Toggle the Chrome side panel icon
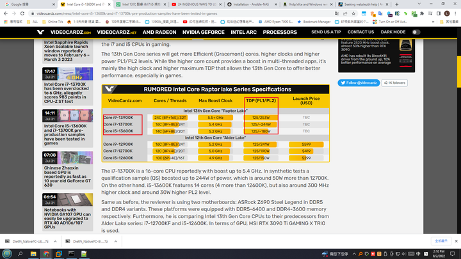The width and height of the screenshot is (461, 259). click(439, 13)
